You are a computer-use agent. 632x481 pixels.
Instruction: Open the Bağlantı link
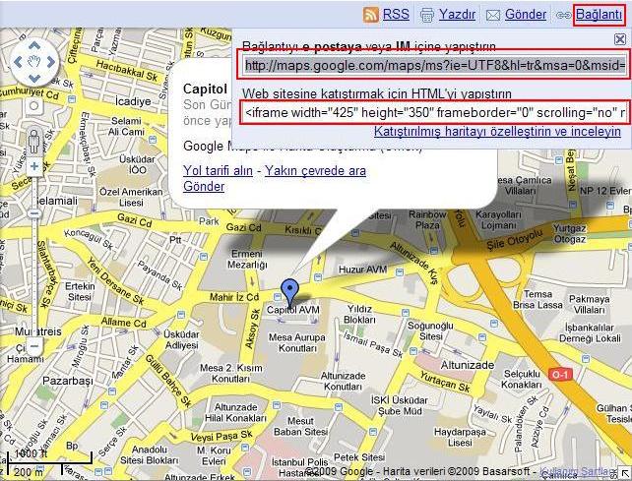click(x=599, y=14)
